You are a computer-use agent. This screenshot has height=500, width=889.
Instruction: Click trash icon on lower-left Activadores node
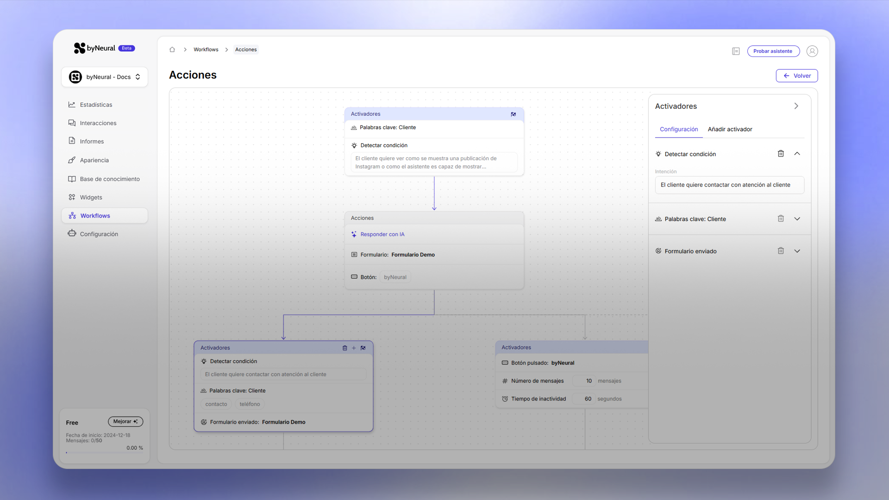click(x=344, y=348)
